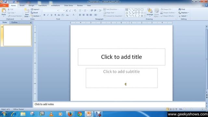The image size is (208, 117).
Task: Toggle Italic formatting
Action: click(48, 15)
